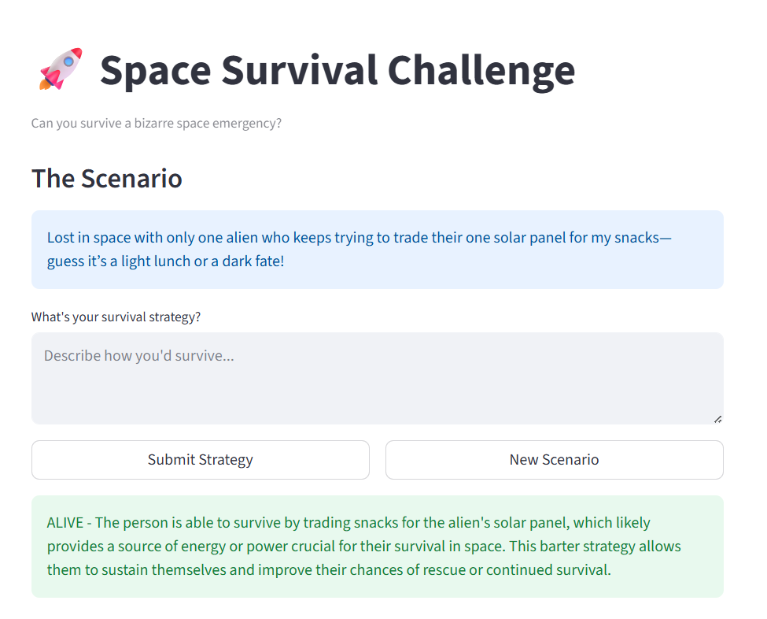
Task: Click the result line starting 'provides a source'
Action: (364, 546)
